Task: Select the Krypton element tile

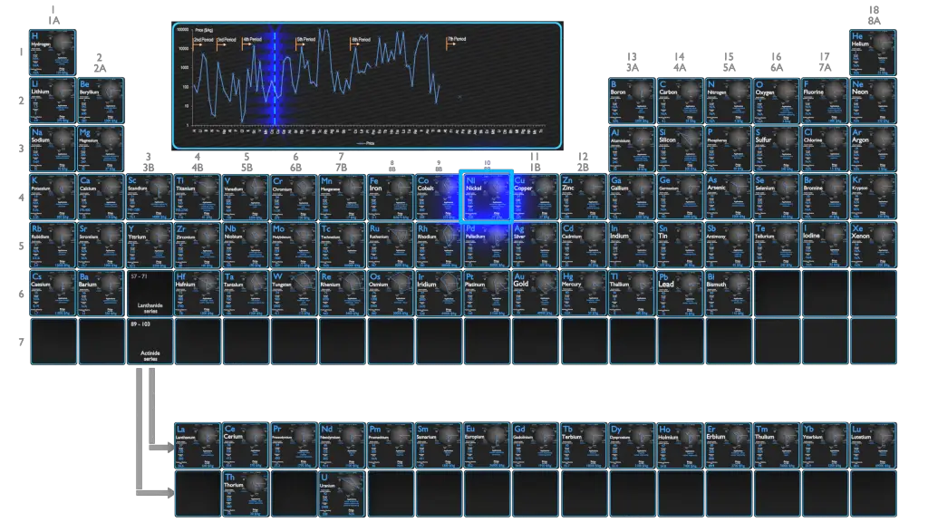Action: pos(873,197)
